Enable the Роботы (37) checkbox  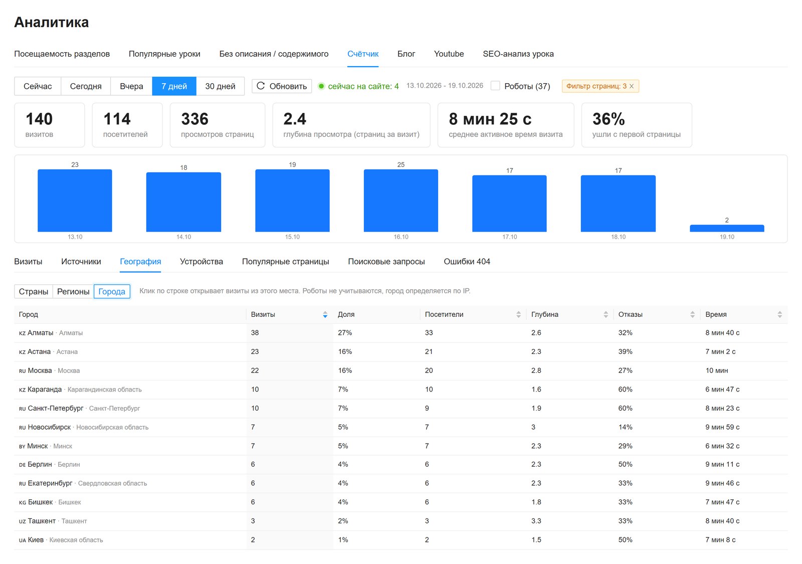point(495,86)
